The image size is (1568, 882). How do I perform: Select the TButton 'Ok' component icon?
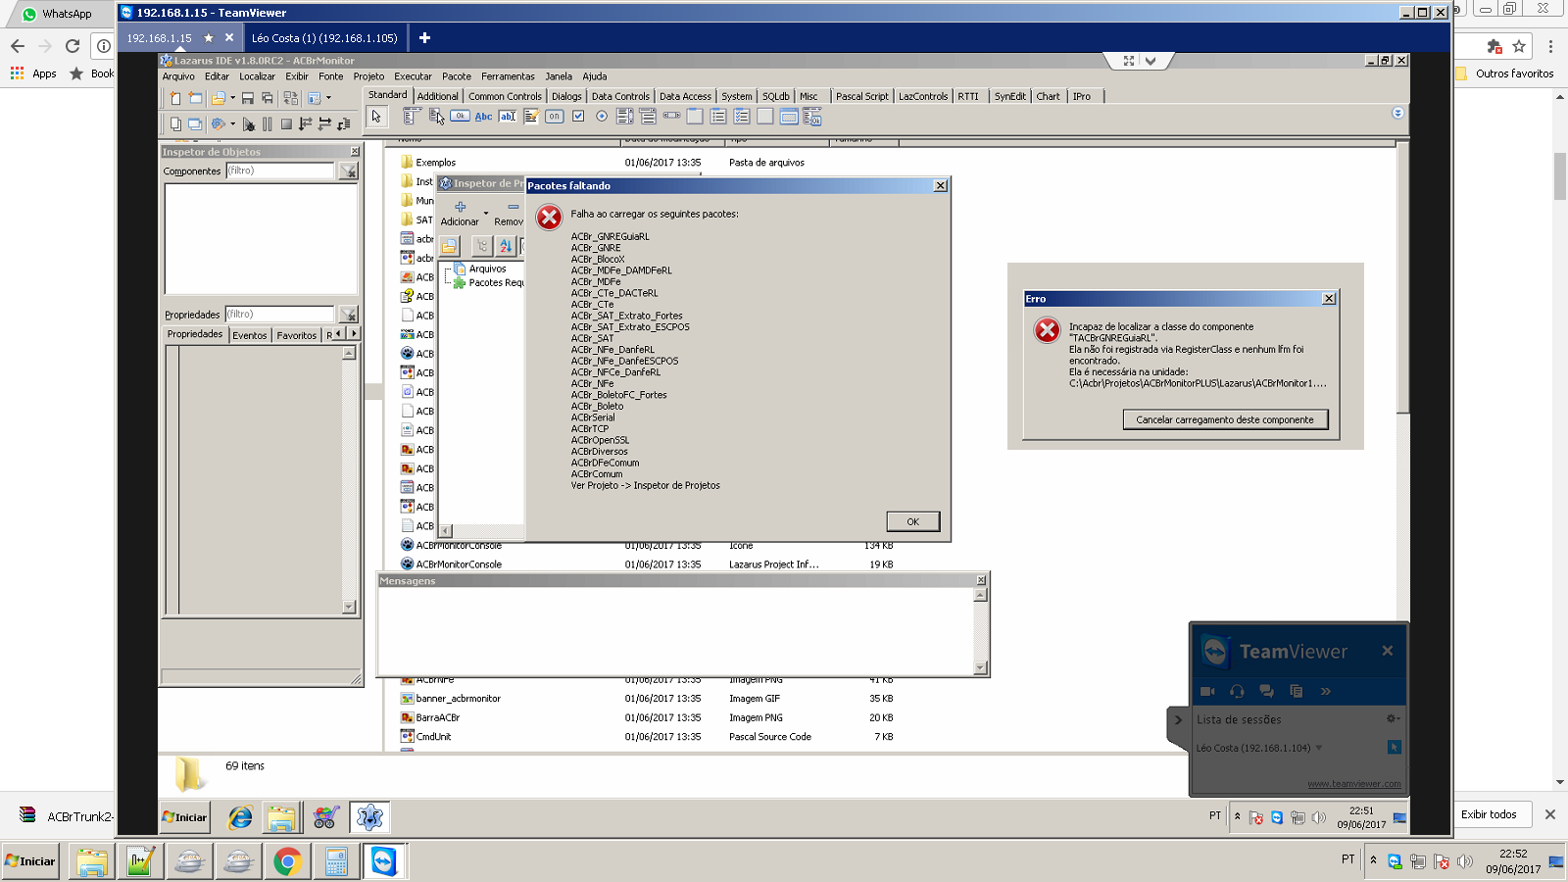[460, 116]
